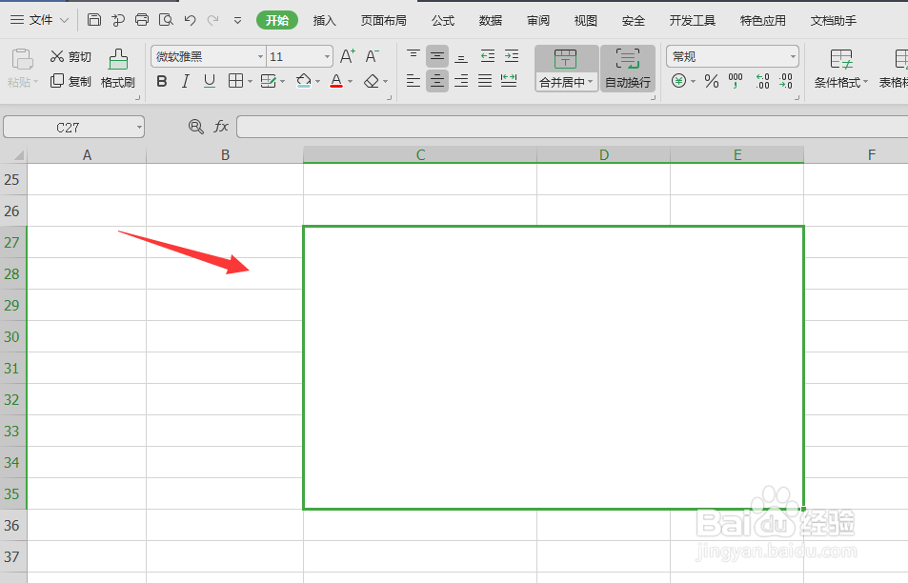Open number format dropdown 常规
This screenshot has height=583, width=908.
point(793,57)
